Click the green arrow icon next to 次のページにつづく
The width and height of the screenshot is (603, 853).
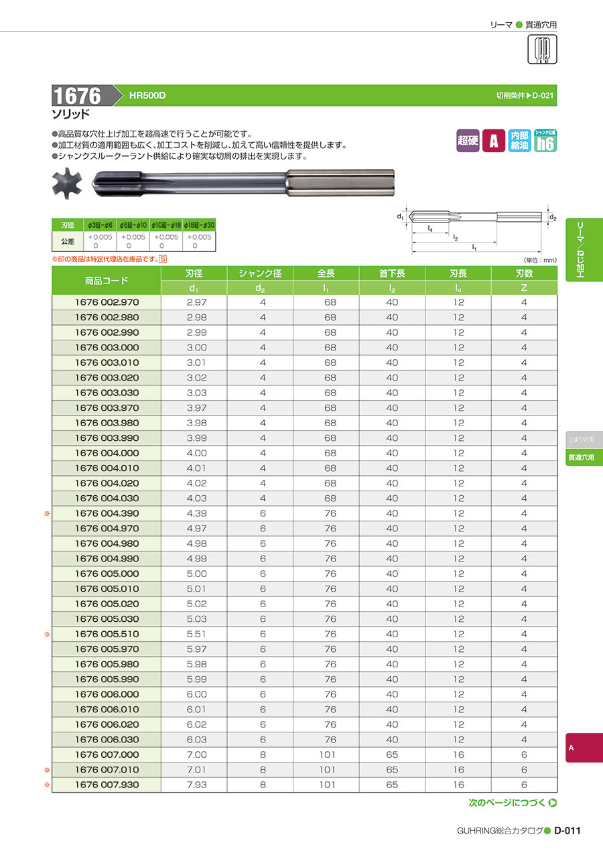pyautogui.click(x=553, y=803)
